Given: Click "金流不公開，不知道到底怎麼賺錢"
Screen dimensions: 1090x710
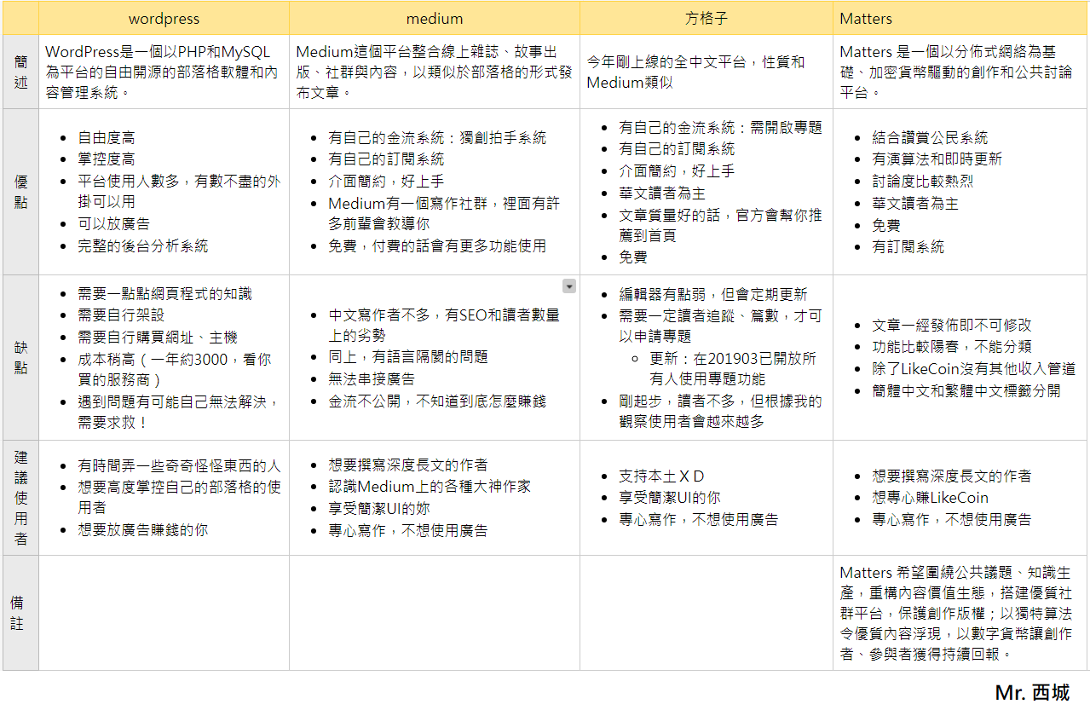Looking at the screenshot, I should click(x=437, y=401).
